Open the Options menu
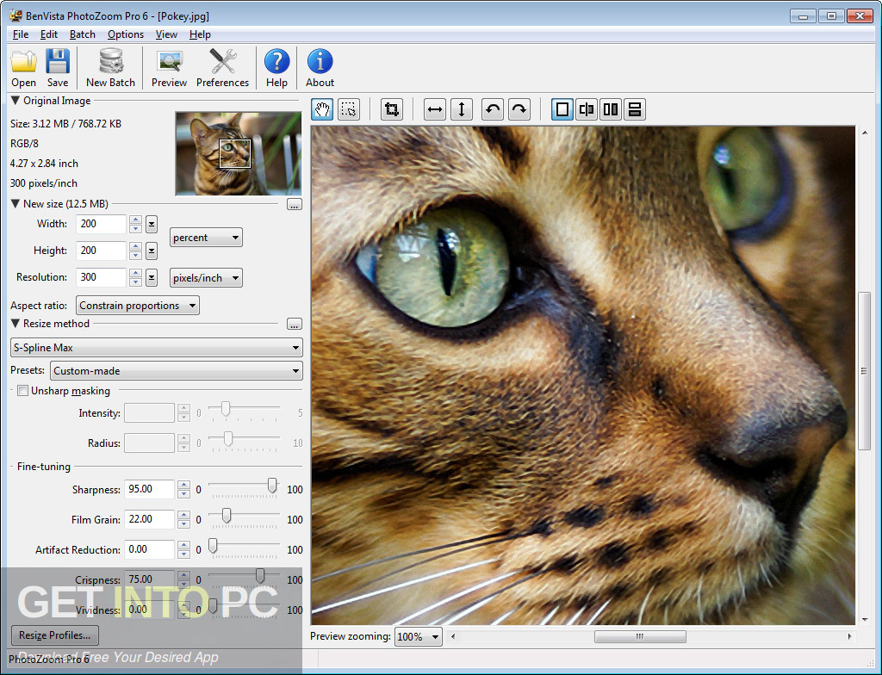 tap(125, 34)
